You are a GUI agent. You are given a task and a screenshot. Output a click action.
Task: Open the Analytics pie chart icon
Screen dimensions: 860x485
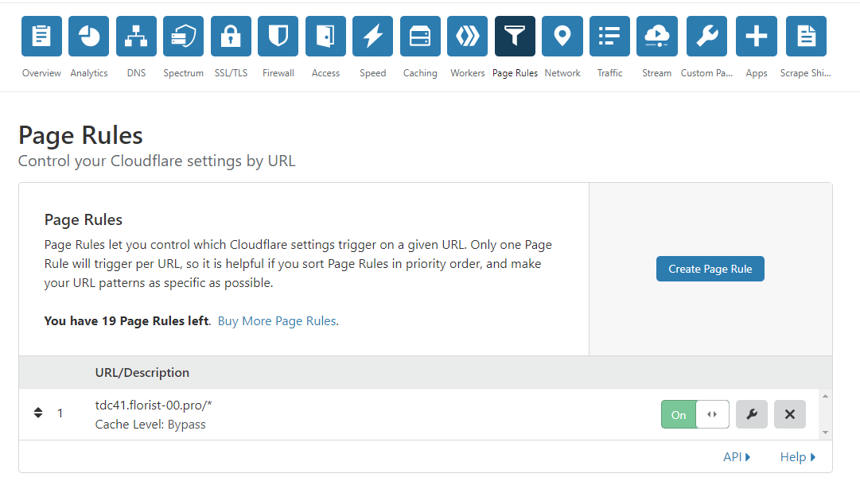point(89,36)
